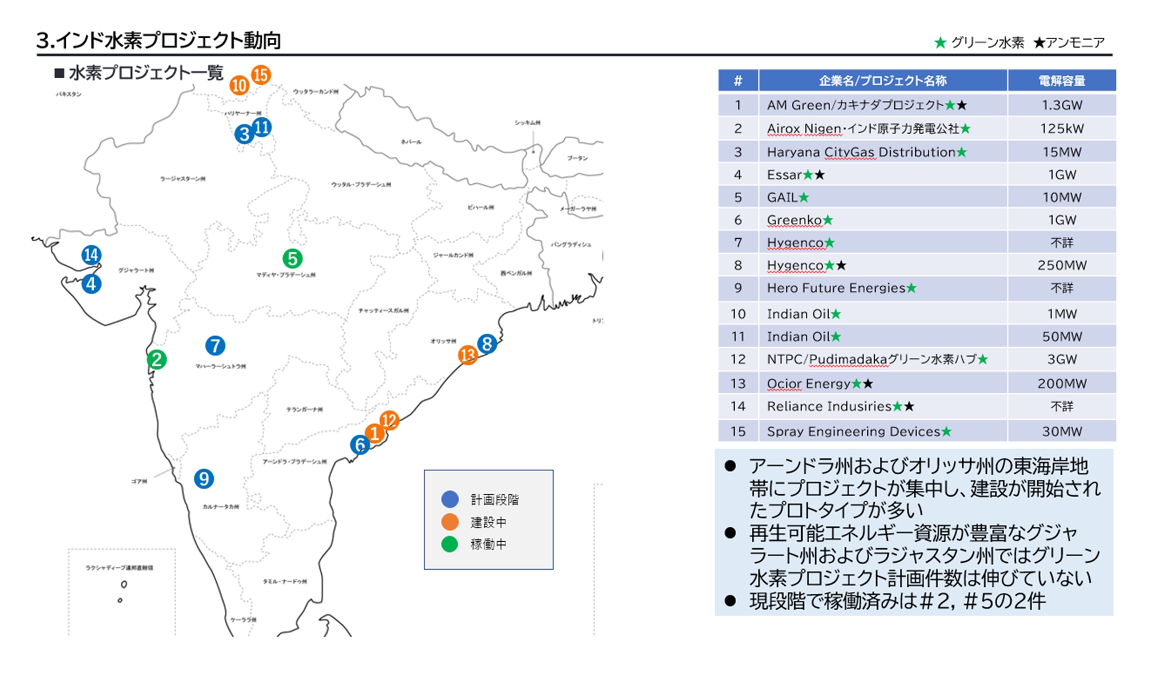
Task: Click green map marker number 2
Action: [x=157, y=359]
